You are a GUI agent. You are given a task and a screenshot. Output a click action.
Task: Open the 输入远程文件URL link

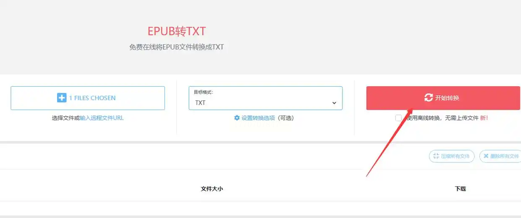click(x=102, y=118)
